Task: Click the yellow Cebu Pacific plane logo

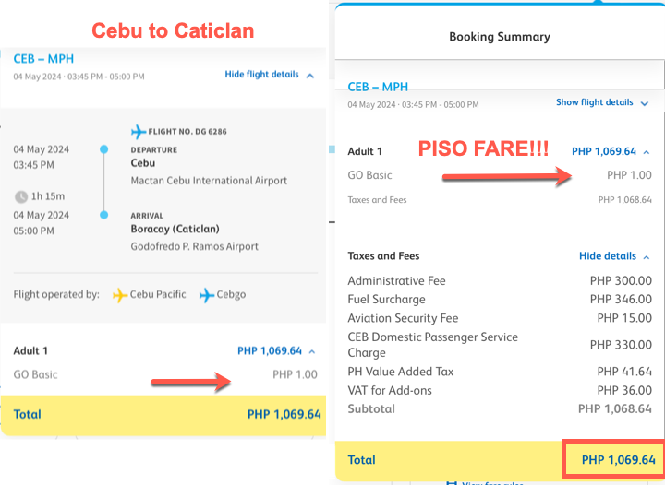Action: pos(120,295)
